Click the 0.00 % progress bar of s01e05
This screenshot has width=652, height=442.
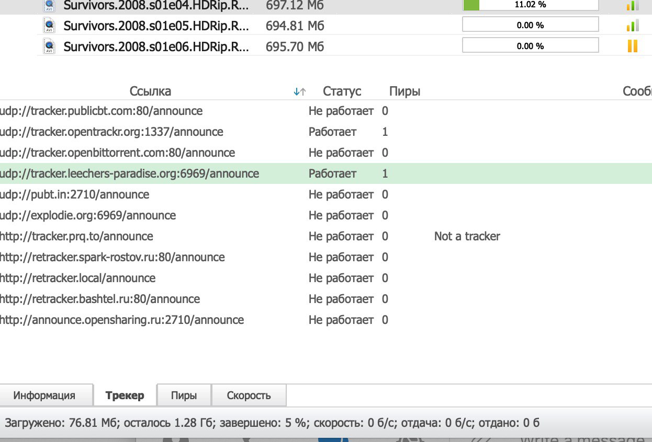pos(531,25)
